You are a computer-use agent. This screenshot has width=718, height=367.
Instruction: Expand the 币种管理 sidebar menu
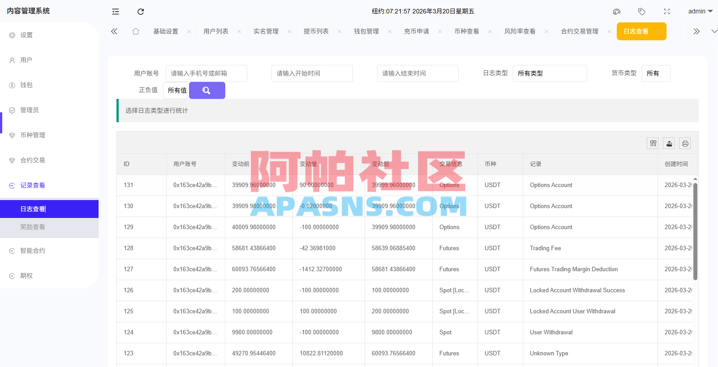[49, 135]
